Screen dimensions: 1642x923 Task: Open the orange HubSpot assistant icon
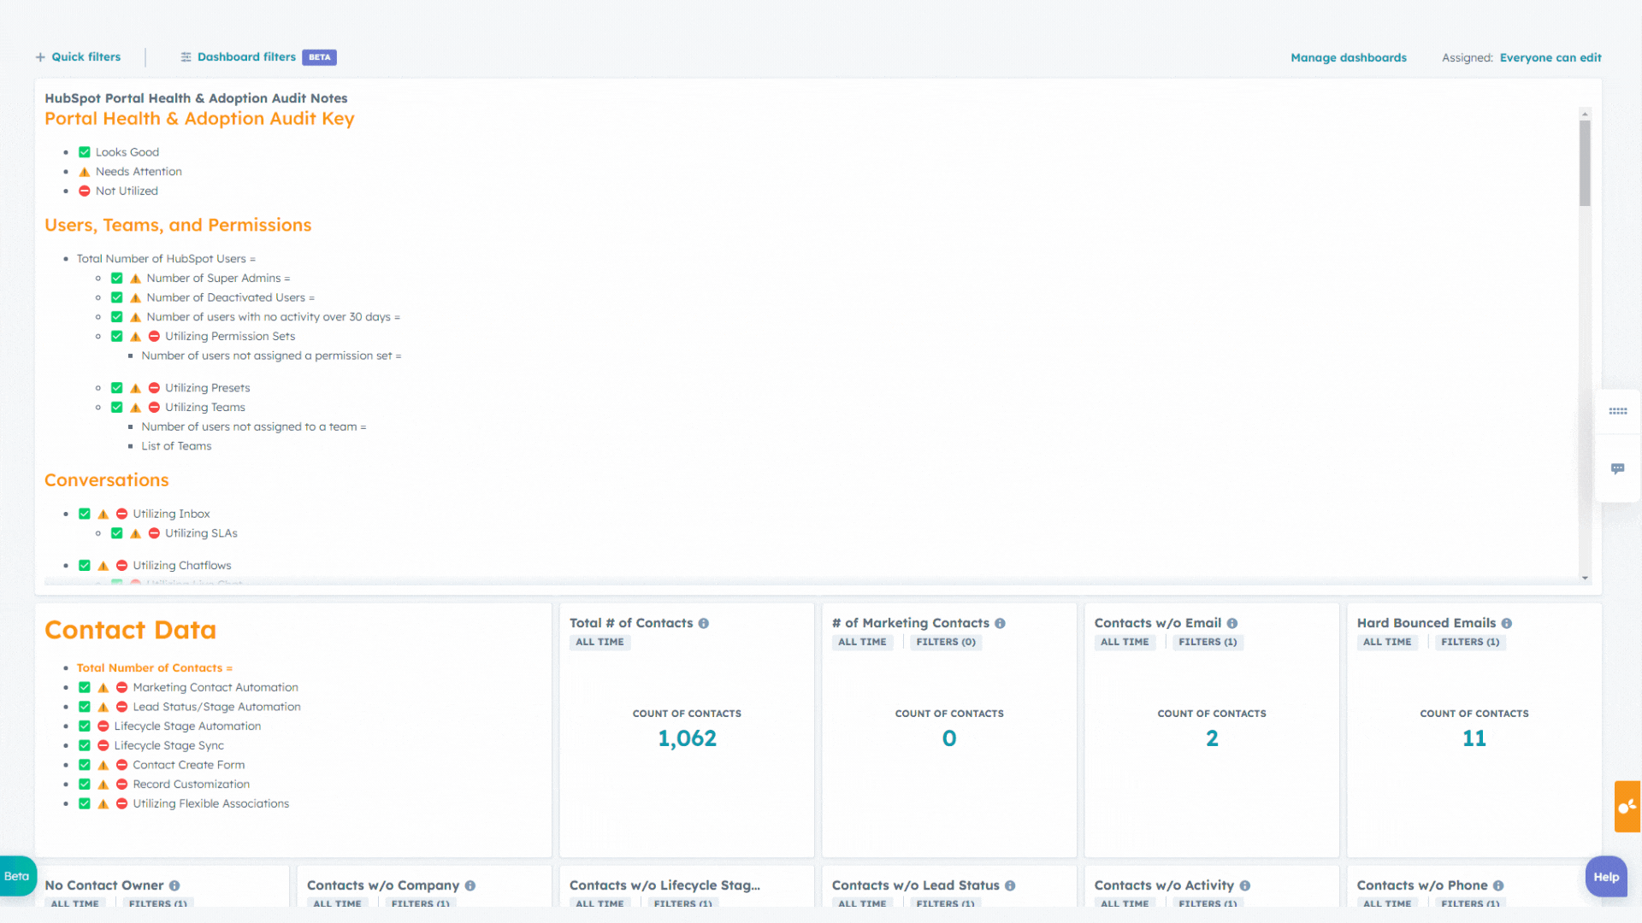click(1627, 807)
